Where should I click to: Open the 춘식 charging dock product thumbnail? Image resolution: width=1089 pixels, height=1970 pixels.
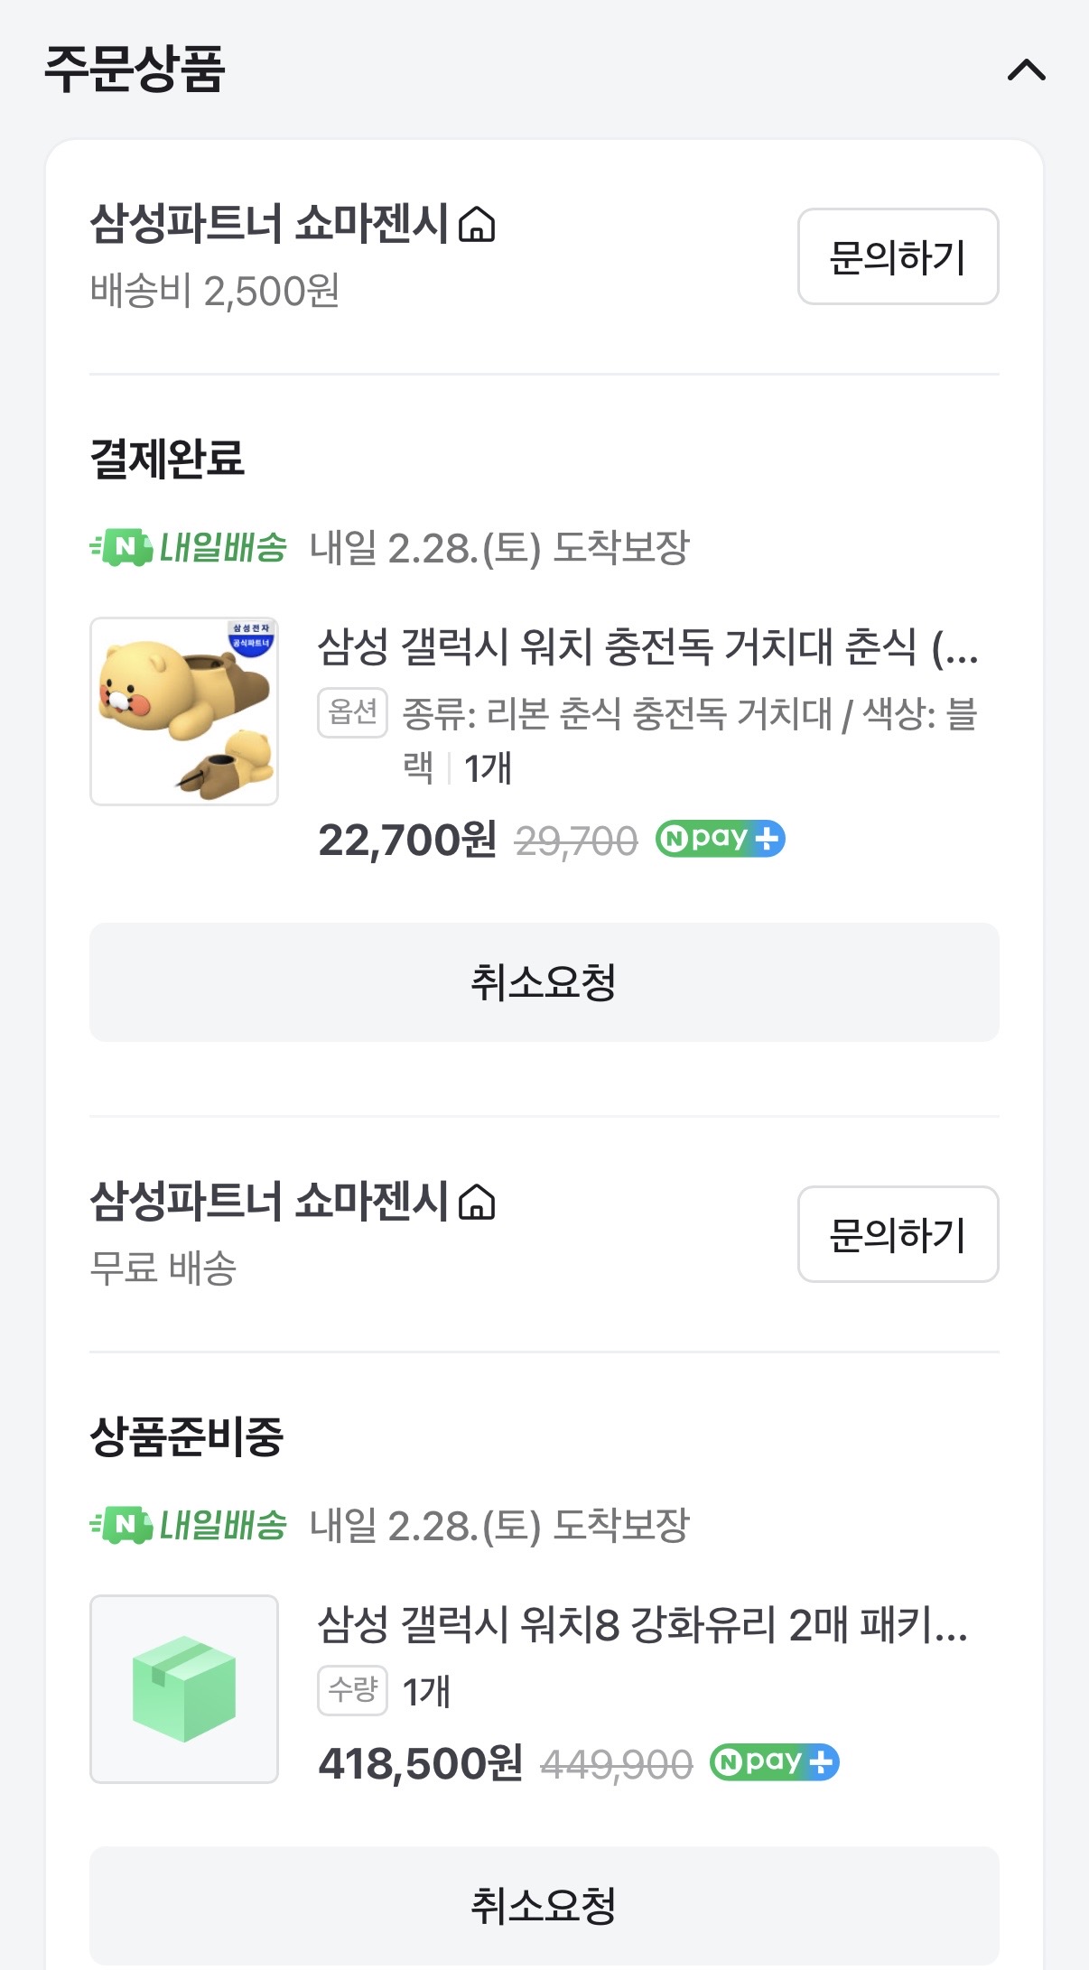click(x=184, y=711)
